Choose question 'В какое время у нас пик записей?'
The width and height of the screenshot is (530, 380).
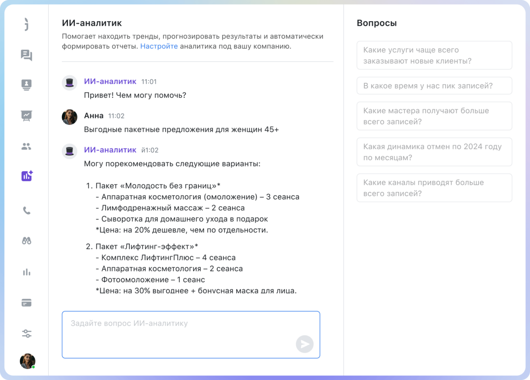point(434,86)
